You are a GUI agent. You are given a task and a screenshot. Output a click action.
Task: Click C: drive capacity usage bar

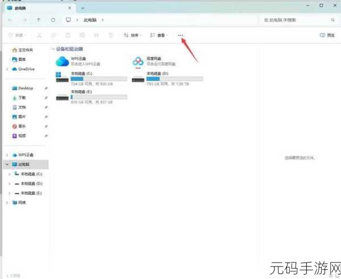click(x=99, y=79)
